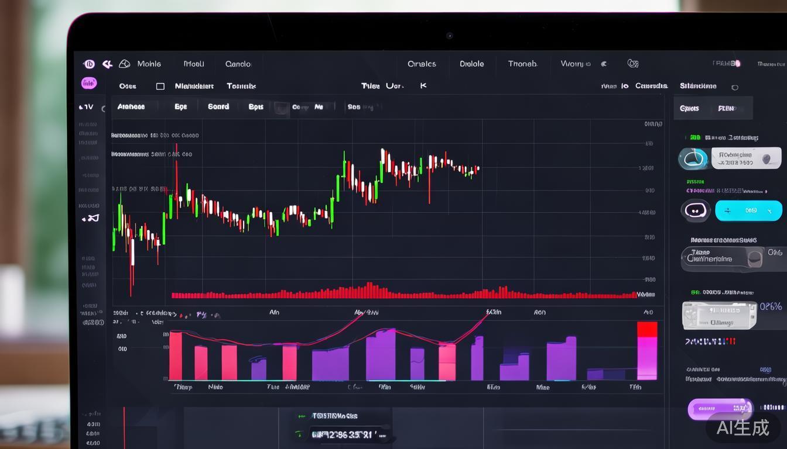Open the cloud icon beside the first menu item
This screenshot has height=449, width=787.
(x=124, y=64)
